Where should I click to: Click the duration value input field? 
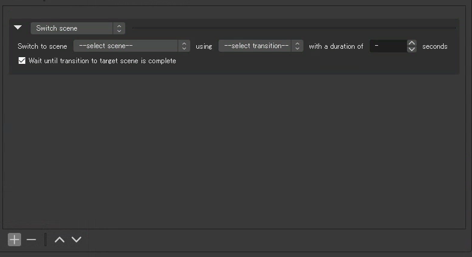click(x=388, y=46)
